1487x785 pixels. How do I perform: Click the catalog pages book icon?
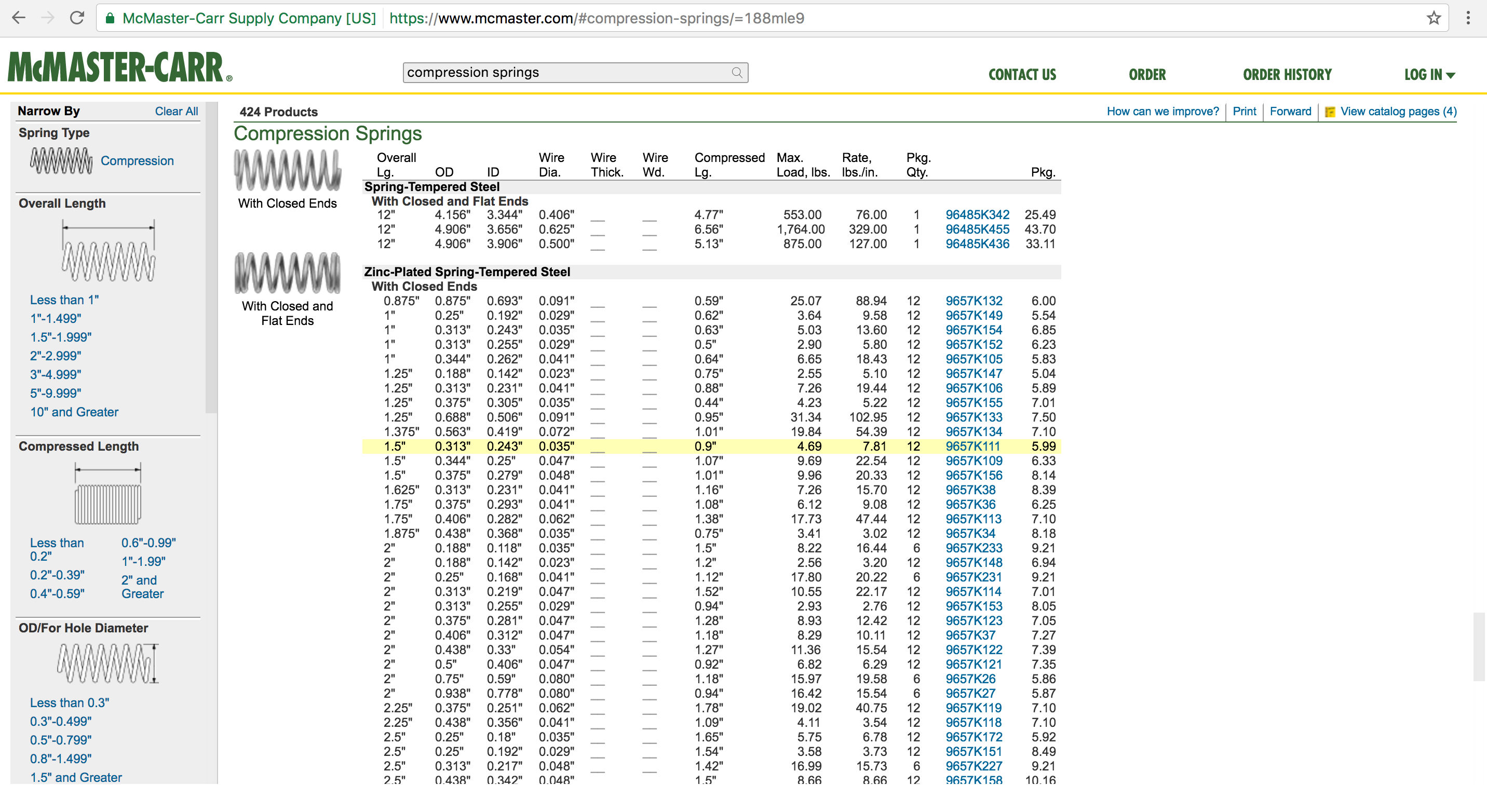click(1330, 112)
